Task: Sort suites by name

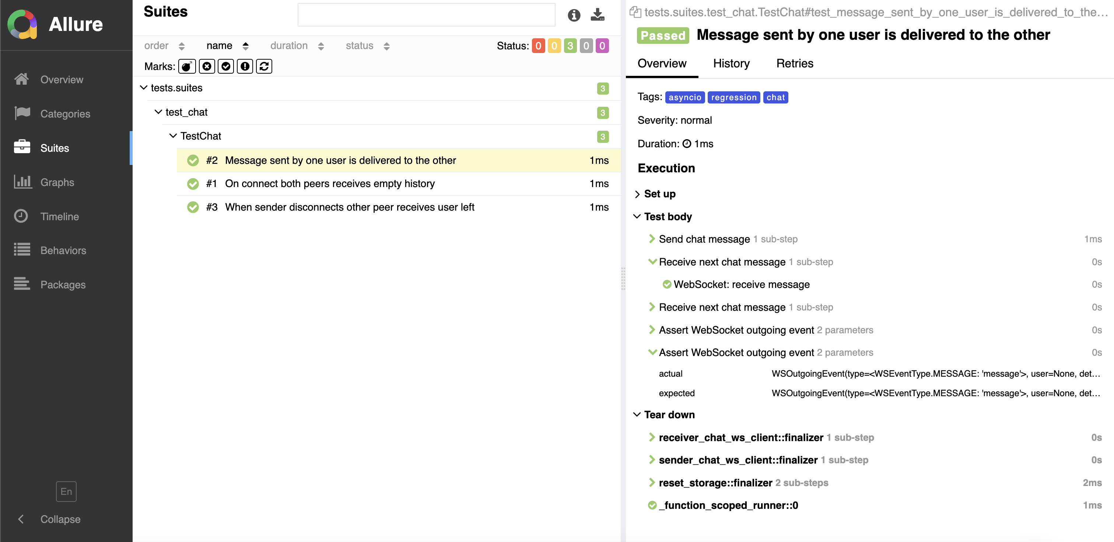Action: pos(227,45)
